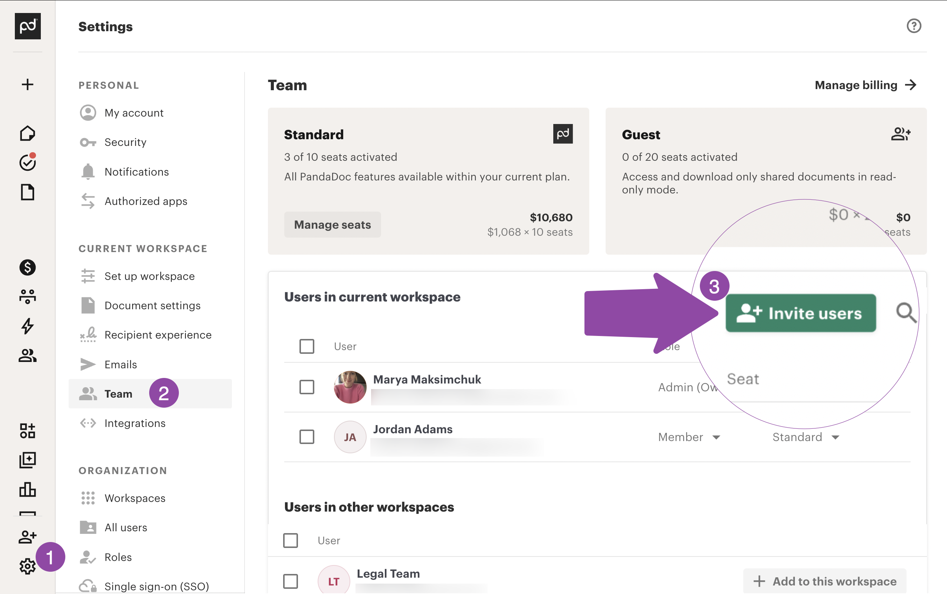Check the box for Jordan Adams
Screen dimensions: 947x594
click(307, 437)
